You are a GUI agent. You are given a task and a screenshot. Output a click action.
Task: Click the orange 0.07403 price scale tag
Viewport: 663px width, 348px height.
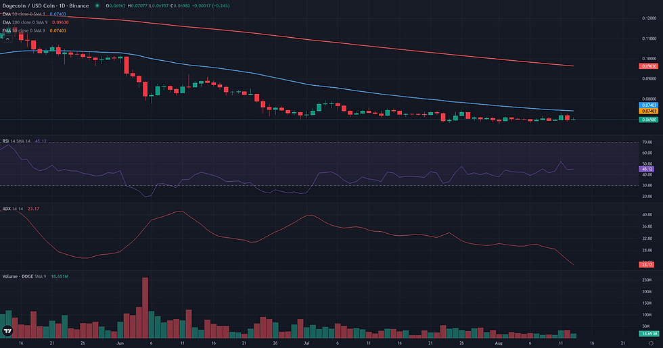pos(648,111)
